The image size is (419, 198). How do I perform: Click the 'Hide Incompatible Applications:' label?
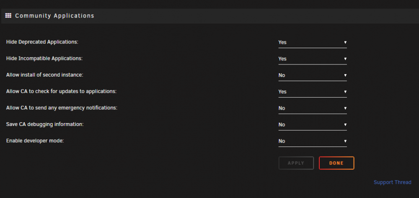coord(44,59)
